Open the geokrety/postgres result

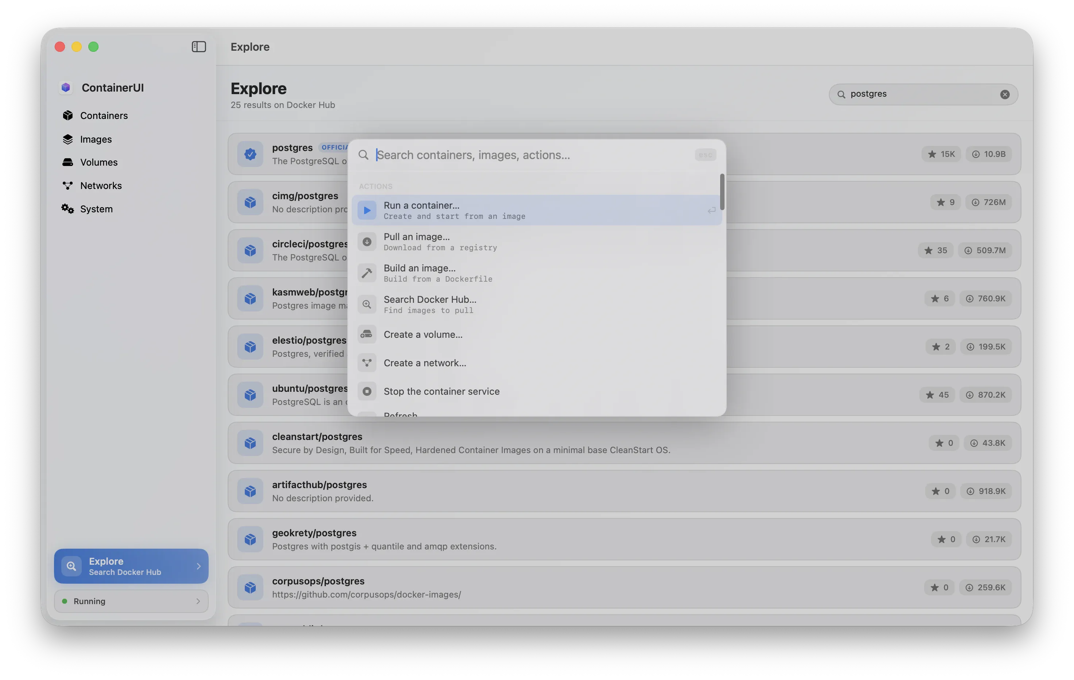(x=624, y=539)
